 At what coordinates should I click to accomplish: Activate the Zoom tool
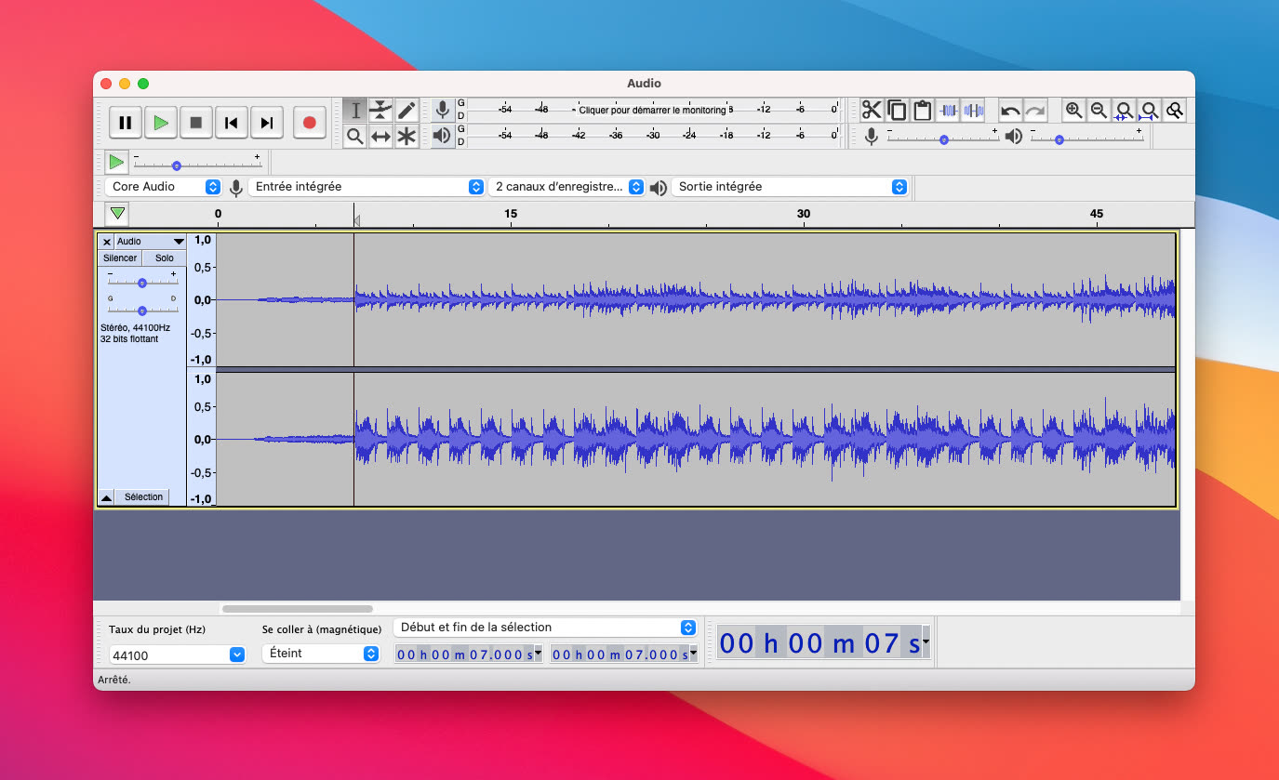(354, 136)
